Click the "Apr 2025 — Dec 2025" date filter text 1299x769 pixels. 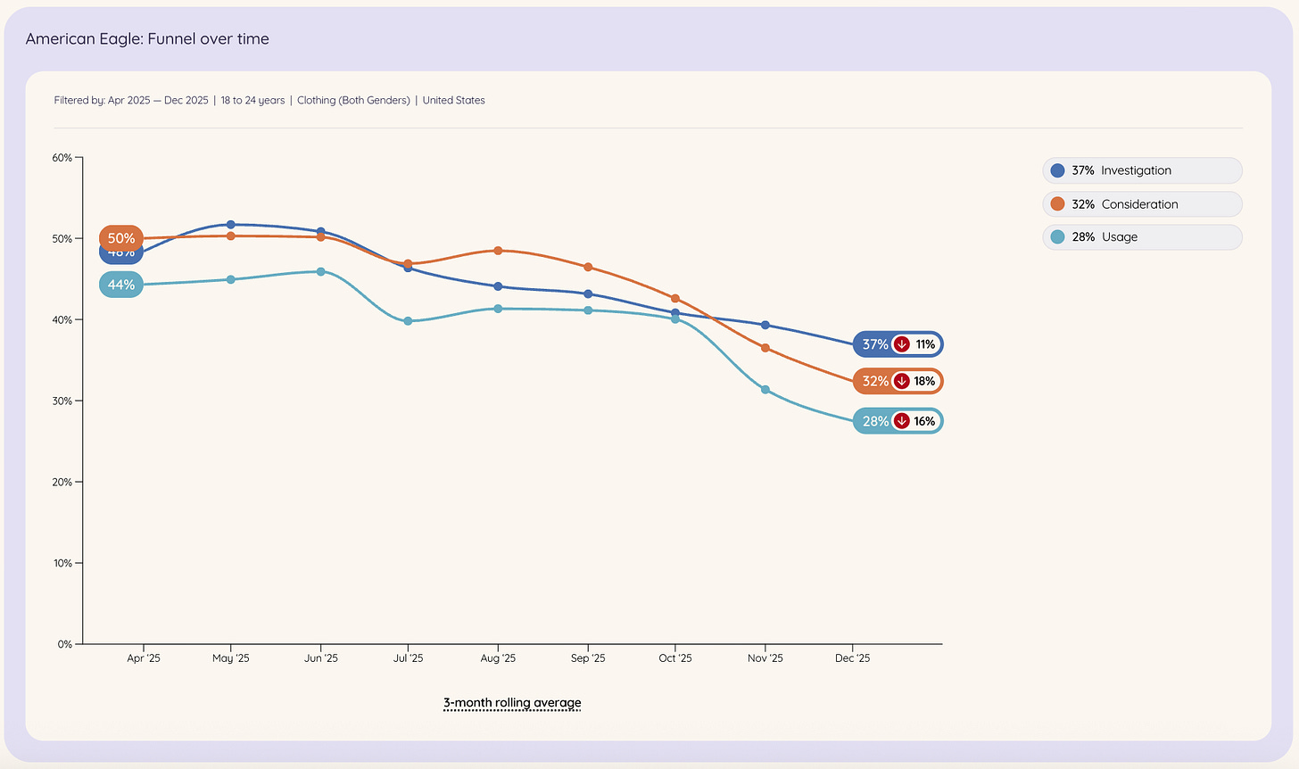(x=158, y=100)
